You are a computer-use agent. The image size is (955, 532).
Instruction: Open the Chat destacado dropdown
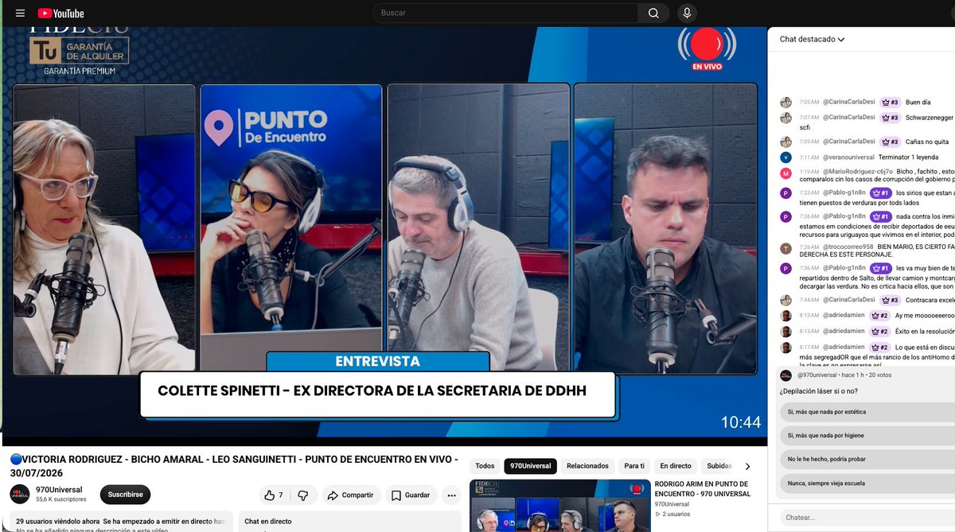point(812,39)
